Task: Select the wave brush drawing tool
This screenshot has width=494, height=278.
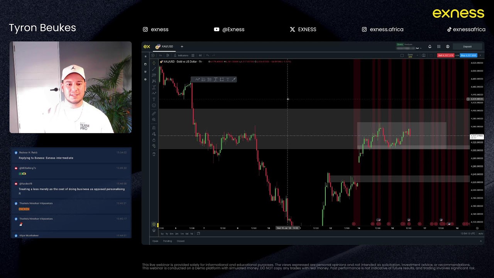Action: point(154,93)
